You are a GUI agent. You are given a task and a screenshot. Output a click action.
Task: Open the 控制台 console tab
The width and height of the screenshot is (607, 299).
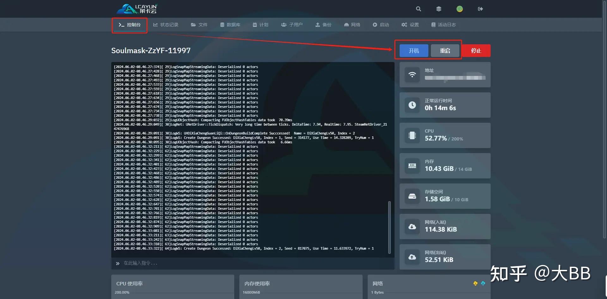[x=130, y=25]
